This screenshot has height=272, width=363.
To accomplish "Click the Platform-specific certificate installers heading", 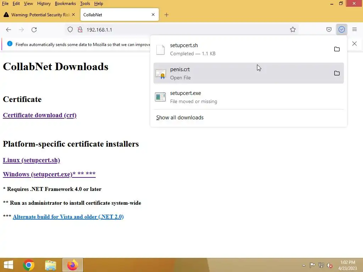I will point(71,144).
